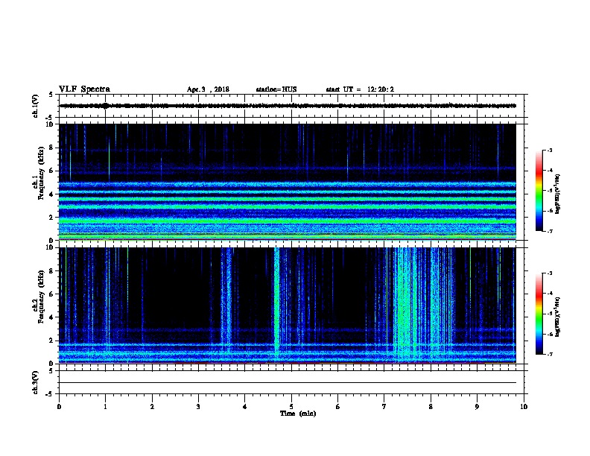Click the "-7" label on ch.2 color bar
The height and width of the screenshot is (456, 590).
tap(549, 355)
